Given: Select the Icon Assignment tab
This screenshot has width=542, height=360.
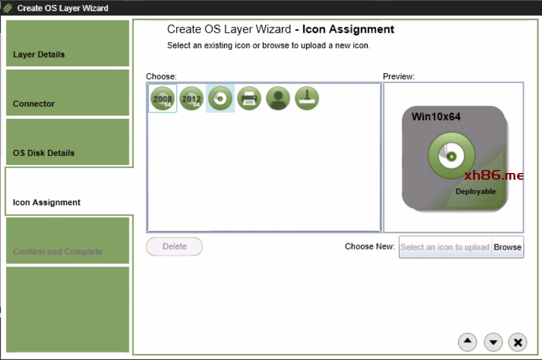Looking at the screenshot, I should click(x=67, y=192).
